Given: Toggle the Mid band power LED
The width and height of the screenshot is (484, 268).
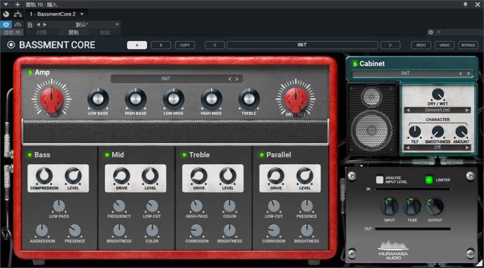Looking at the screenshot, I should (107, 155).
